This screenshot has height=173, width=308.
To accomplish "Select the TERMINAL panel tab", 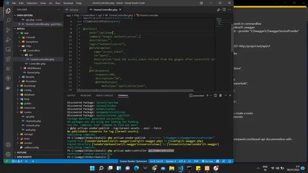I will coord(123,96).
